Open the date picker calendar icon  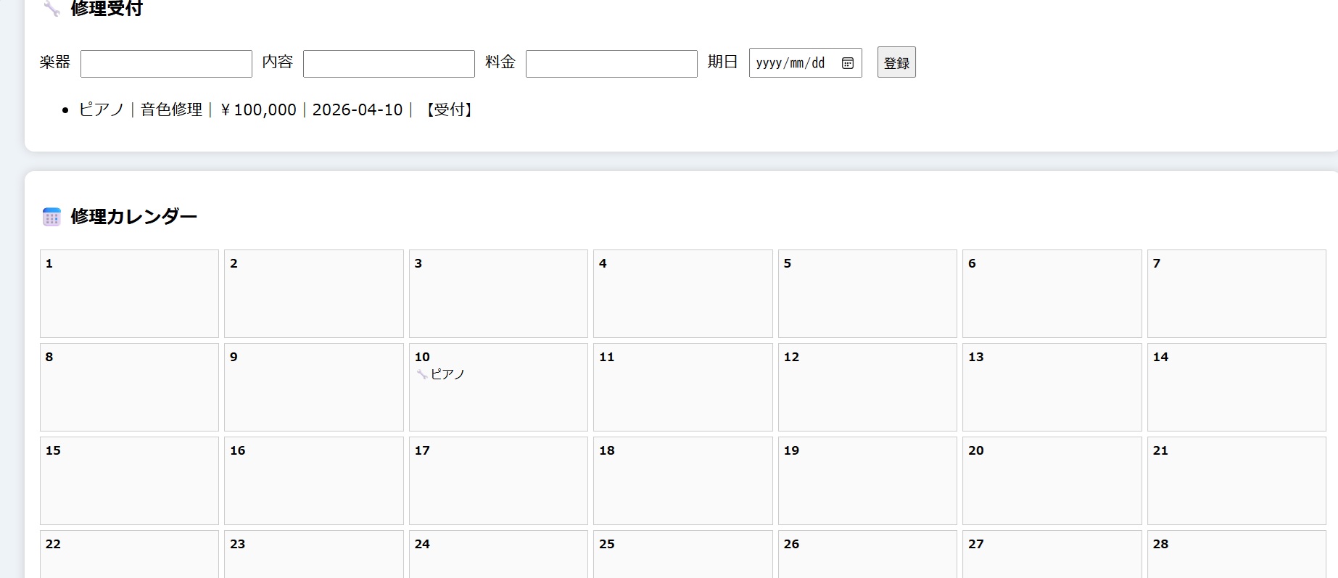[847, 63]
